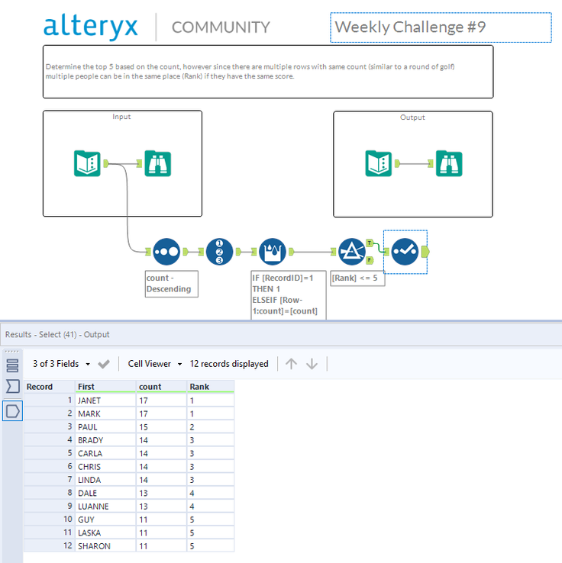This screenshot has width=562, height=563.
Task: Select the Record ID tool
Action: pyautogui.click(x=219, y=252)
